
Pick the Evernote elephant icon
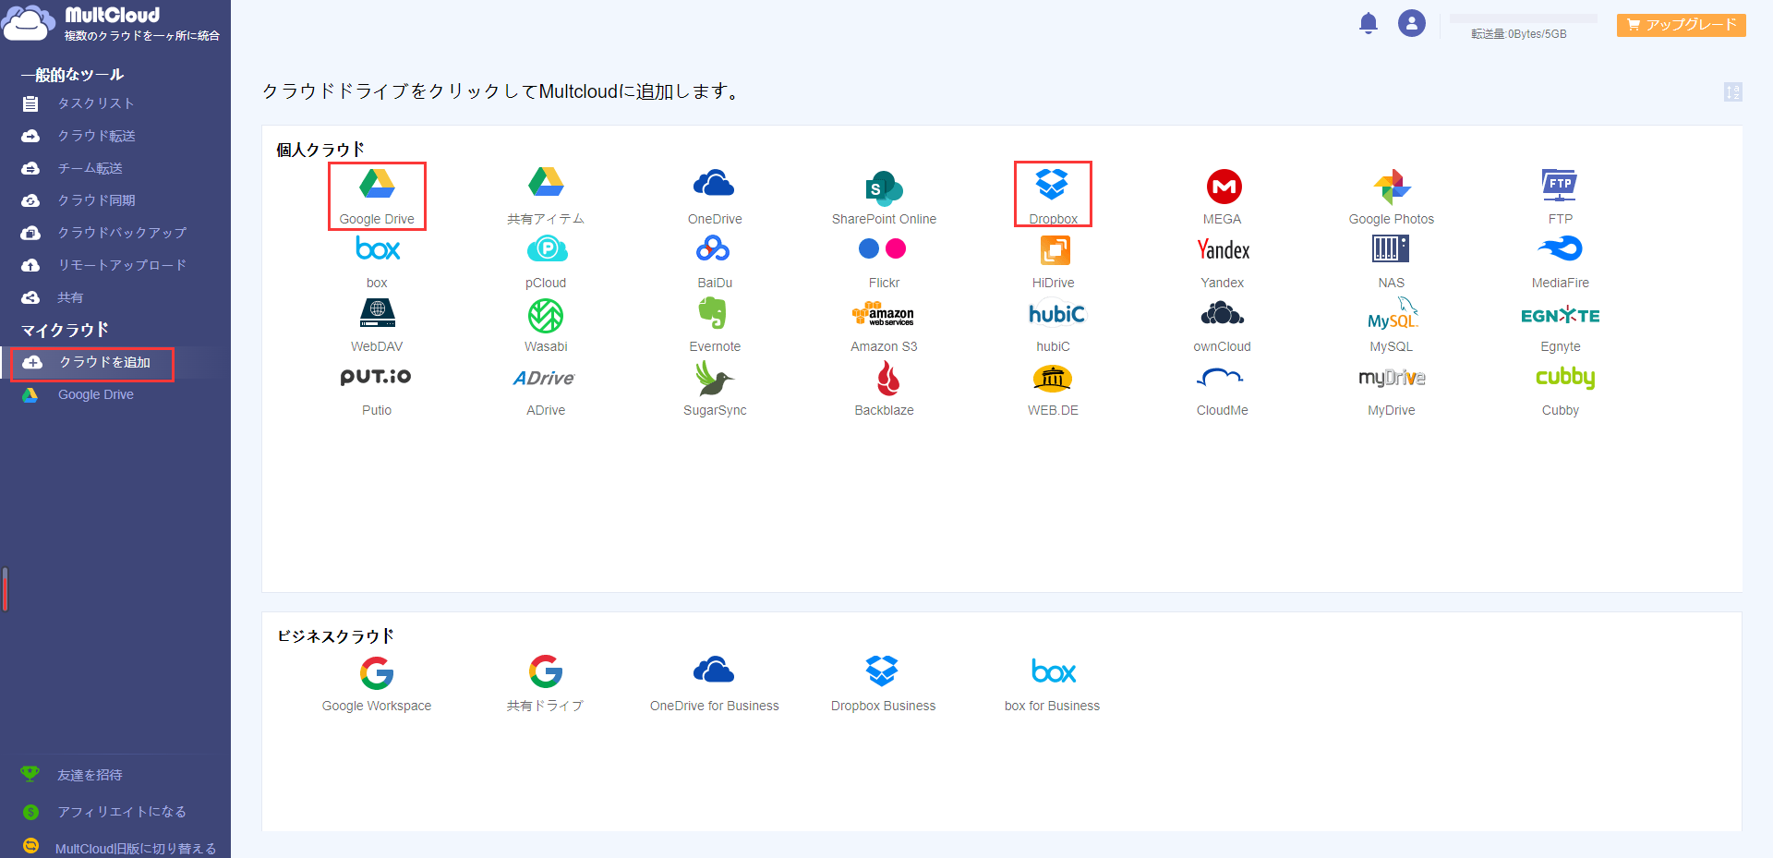(x=714, y=315)
